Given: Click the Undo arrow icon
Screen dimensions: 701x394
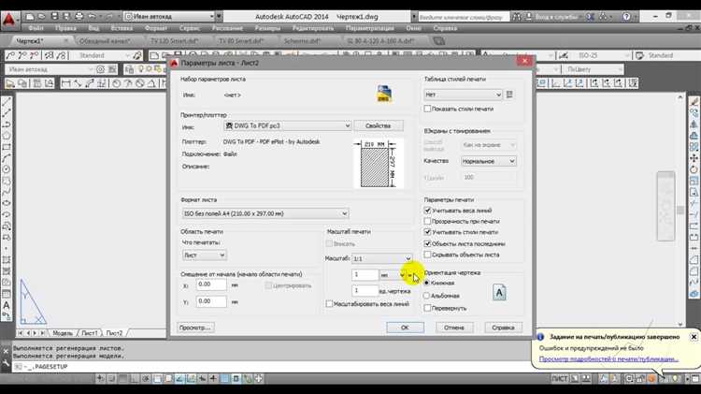Looking at the screenshot, I should click(x=93, y=17).
